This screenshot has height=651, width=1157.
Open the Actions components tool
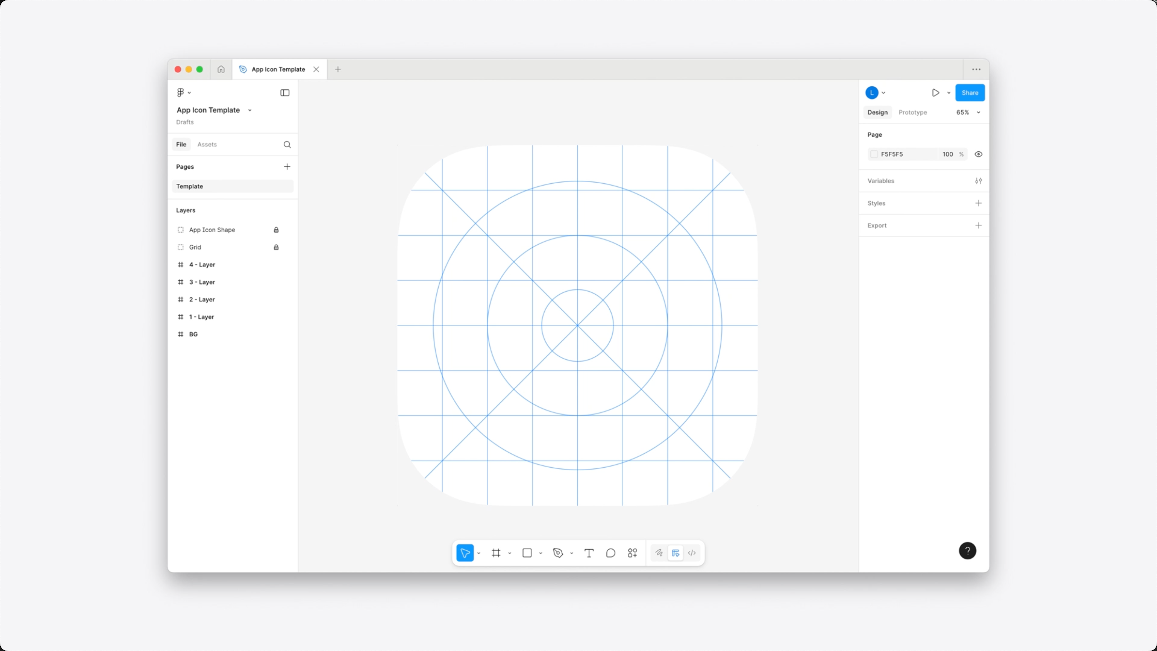click(632, 553)
